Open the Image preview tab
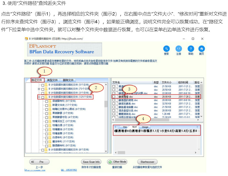This screenshot has width=228, height=176. coord(145,127)
